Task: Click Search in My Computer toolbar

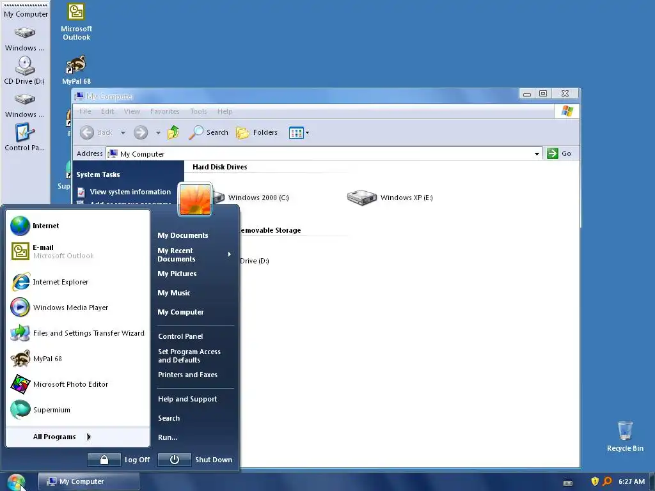Action: click(x=209, y=133)
